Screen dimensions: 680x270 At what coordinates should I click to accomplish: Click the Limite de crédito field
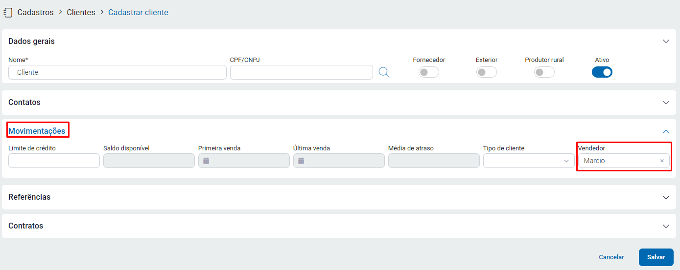pyautogui.click(x=54, y=161)
